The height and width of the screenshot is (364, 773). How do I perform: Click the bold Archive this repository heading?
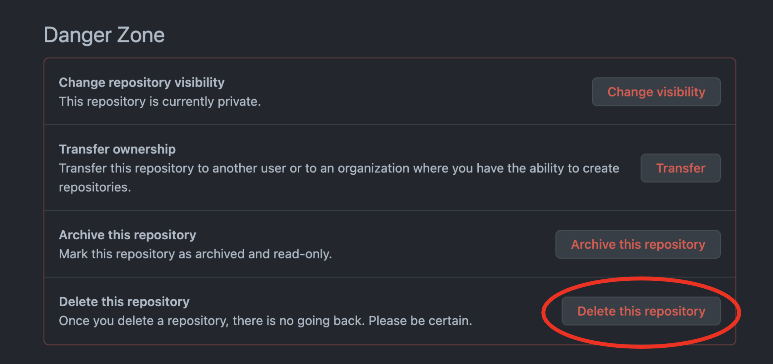click(x=128, y=235)
